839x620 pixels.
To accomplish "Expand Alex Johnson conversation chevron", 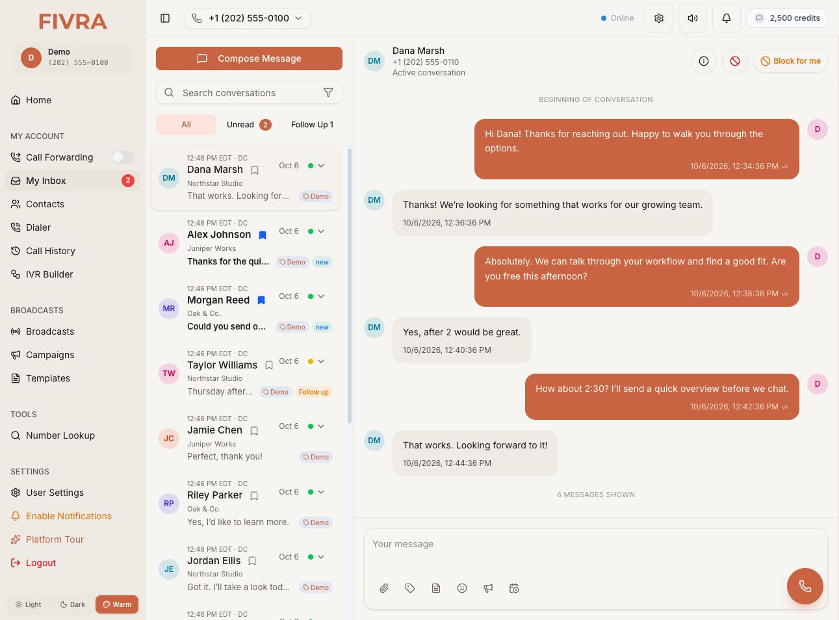I will click(x=321, y=231).
